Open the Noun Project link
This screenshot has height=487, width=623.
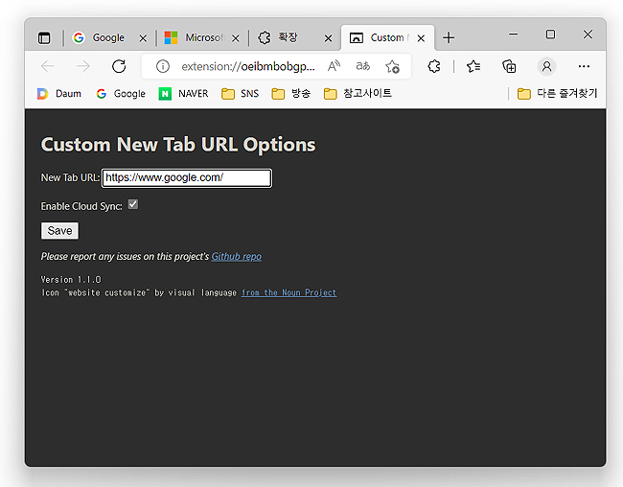[x=288, y=292]
